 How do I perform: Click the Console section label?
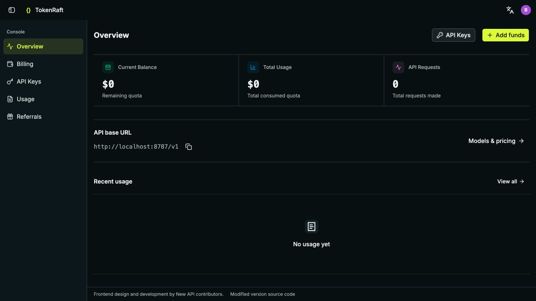click(15, 32)
